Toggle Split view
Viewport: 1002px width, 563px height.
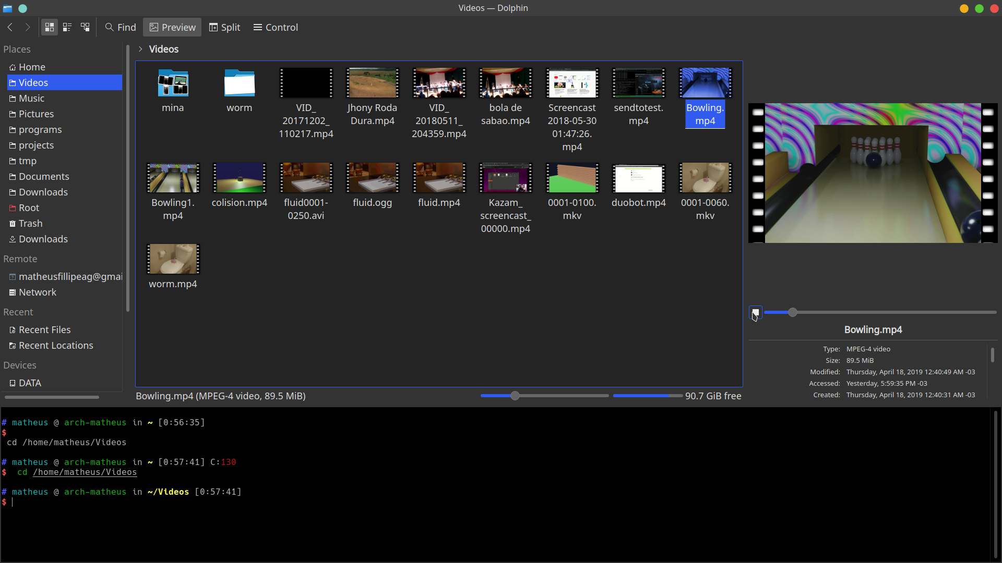[x=225, y=27]
